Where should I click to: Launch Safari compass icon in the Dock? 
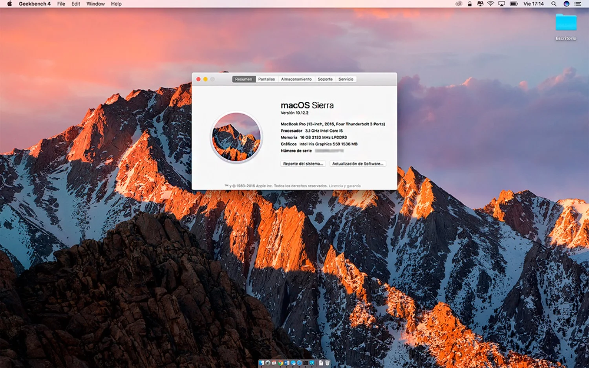coord(299,363)
